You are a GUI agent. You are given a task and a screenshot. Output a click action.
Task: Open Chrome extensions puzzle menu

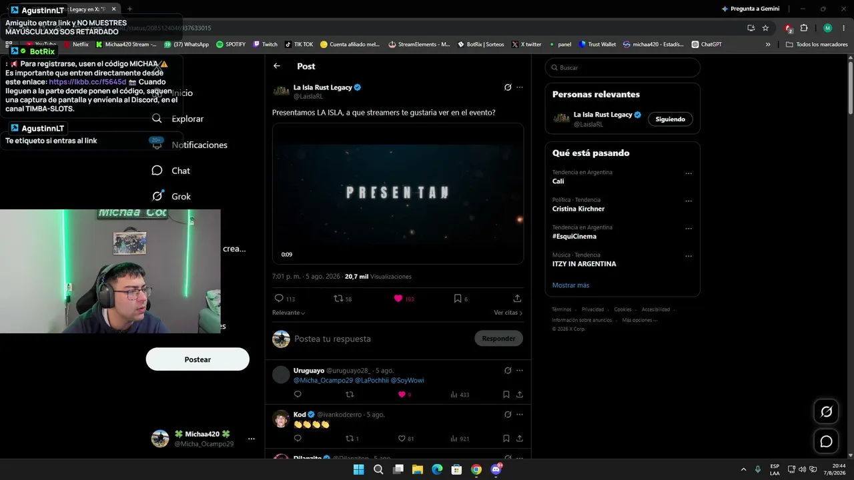804,28
